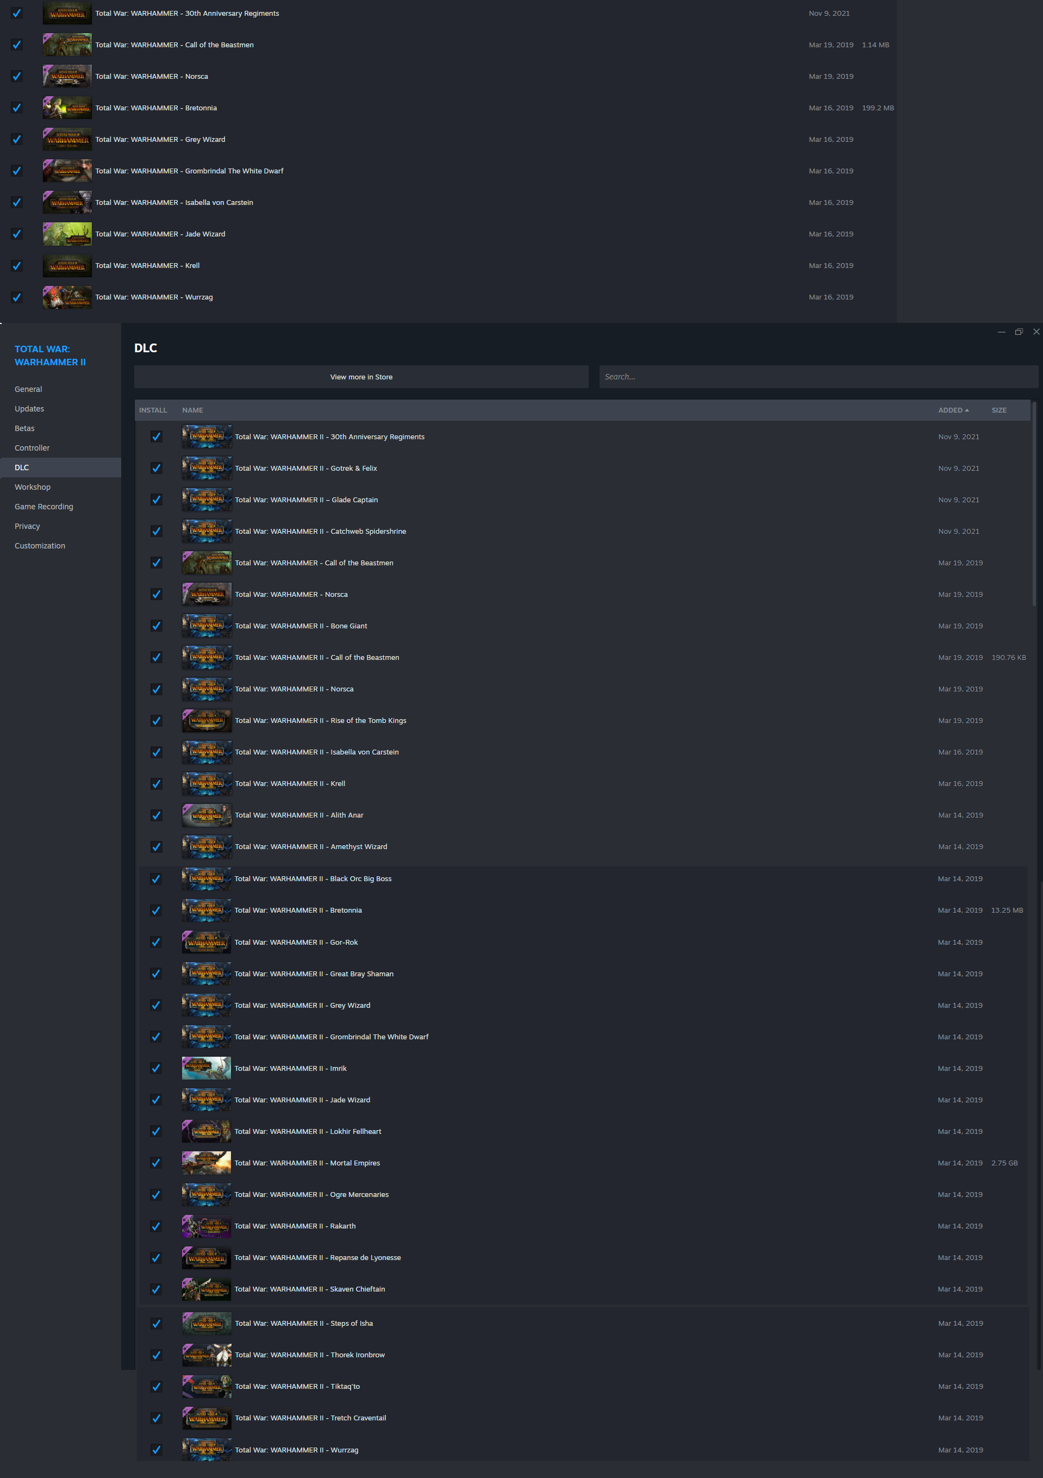This screenshot has height=1478, width=1043.
Task: Select the "13.25 MB" size value
Action: click(x=1007, y=911)
